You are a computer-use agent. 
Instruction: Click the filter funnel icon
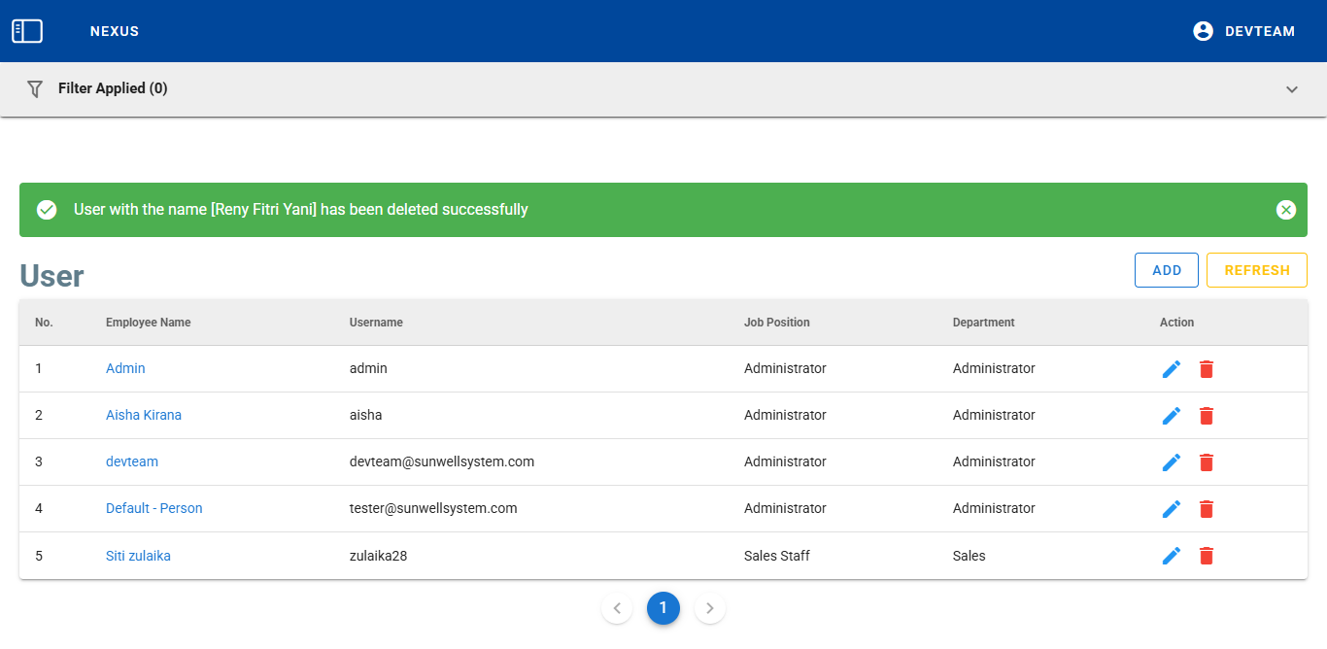tap(35, 89)
